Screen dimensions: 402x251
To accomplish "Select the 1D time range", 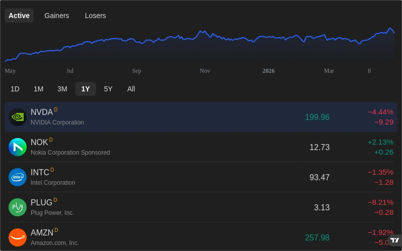I will click(15, 89).
